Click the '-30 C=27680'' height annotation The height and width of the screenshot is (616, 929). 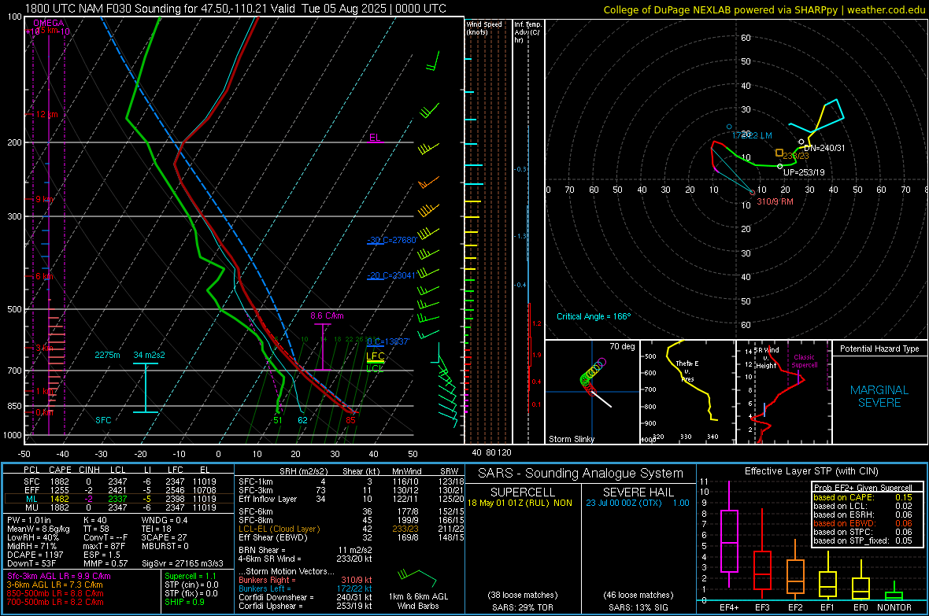click(x=391, y=240)
